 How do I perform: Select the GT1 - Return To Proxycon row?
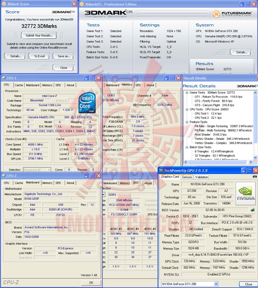tap(219, 97)
